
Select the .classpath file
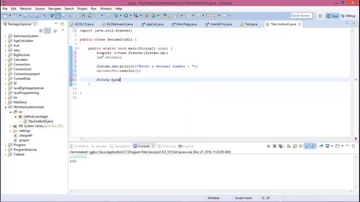(x=25, y=136)
